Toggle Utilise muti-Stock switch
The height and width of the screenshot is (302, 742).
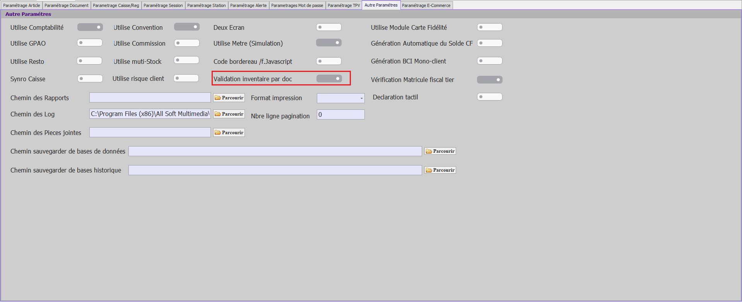coord(186,60)
